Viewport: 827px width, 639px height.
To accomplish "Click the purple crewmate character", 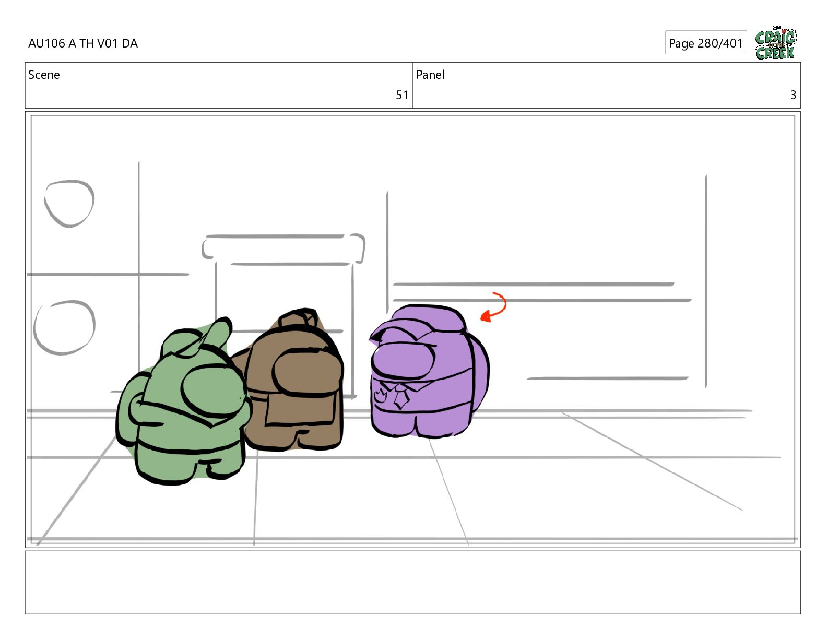I will (x=428, y=372).
